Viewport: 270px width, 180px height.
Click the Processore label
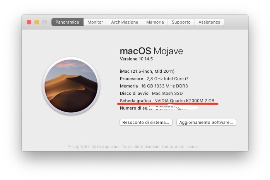coord(132,79)
